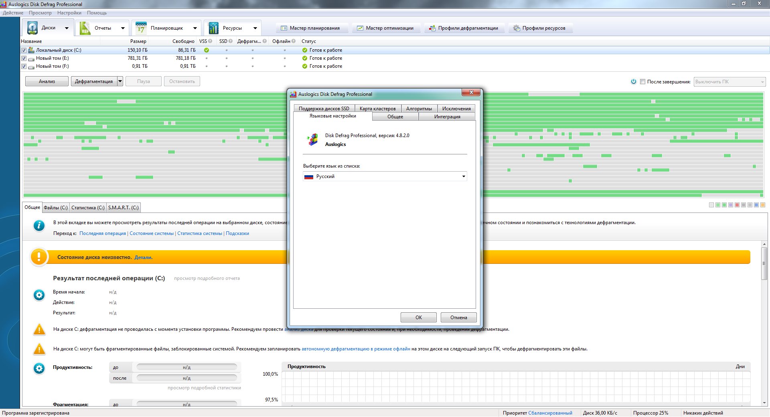Click the Готов к работе status icon for disk C:
The image size is (770, 417).
click(305, 50)
